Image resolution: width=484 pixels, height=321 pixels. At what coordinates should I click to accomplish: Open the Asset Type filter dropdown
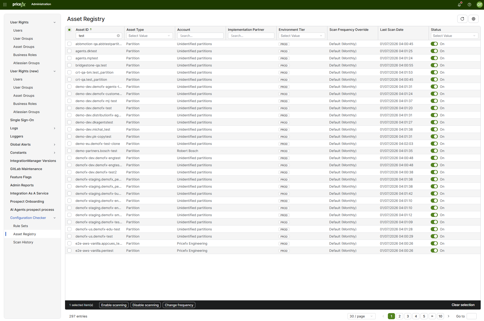coord(149,36)
